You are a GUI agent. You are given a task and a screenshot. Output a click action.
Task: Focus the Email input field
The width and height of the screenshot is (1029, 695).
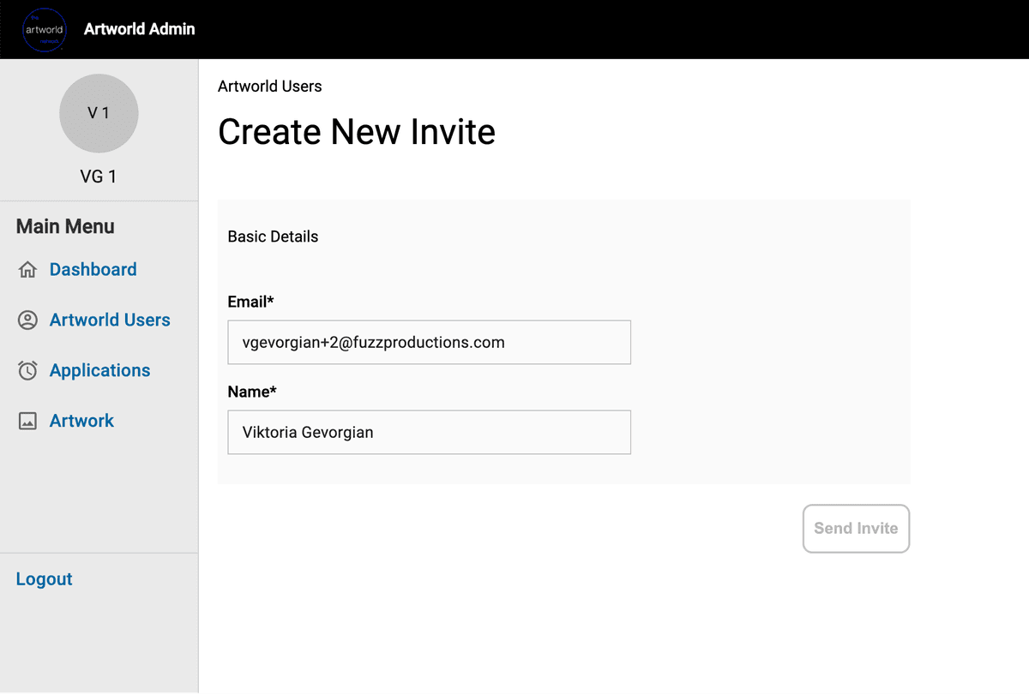pos(429,343)
